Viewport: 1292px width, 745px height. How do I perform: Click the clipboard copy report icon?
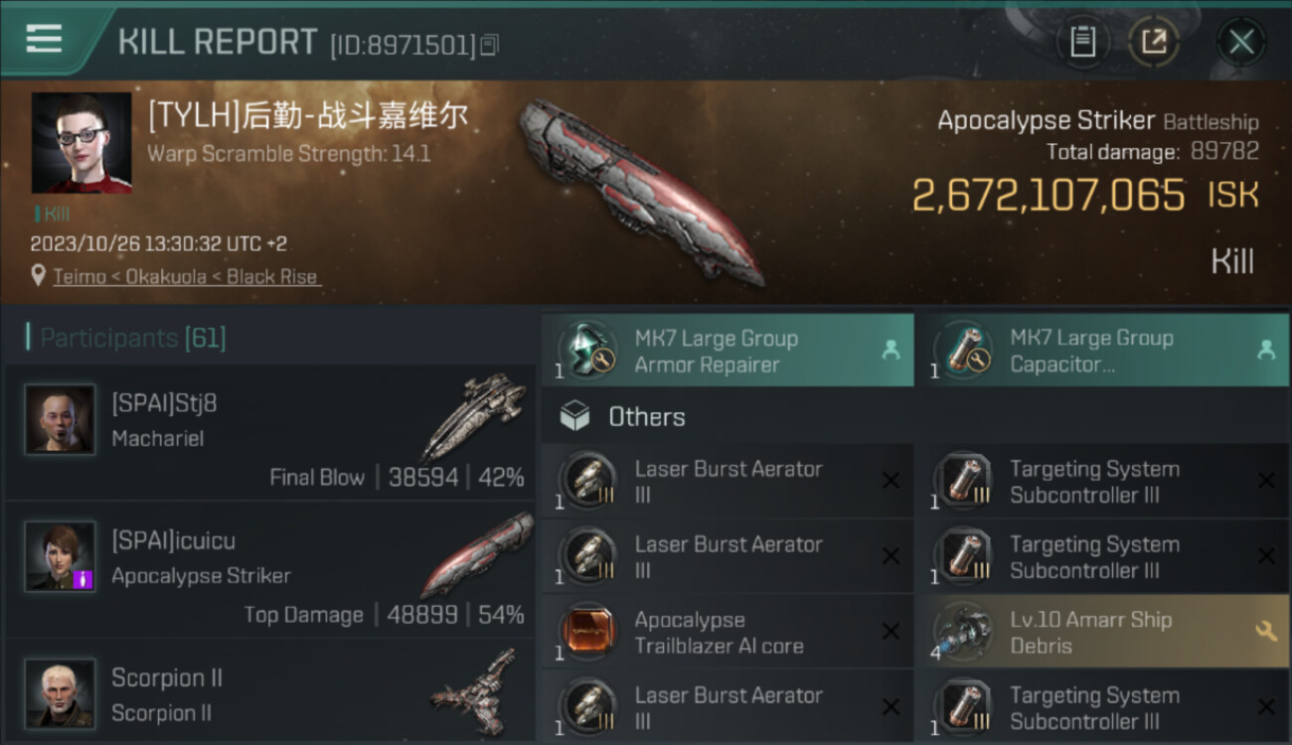point(1082,42)
